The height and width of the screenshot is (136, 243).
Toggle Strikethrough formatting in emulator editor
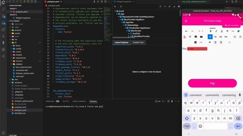click(227, 31)
